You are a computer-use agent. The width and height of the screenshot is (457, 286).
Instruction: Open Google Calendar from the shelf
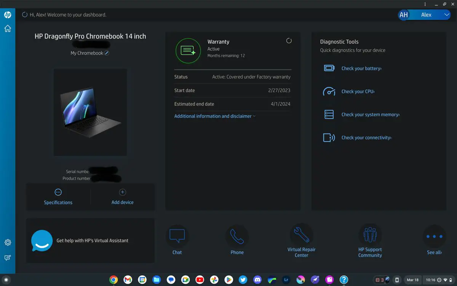(142, 280)
